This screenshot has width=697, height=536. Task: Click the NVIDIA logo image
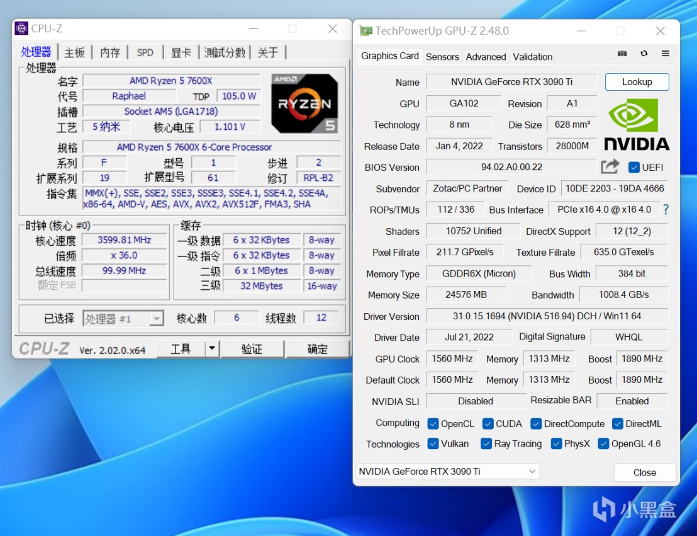(x=637, y=124)
